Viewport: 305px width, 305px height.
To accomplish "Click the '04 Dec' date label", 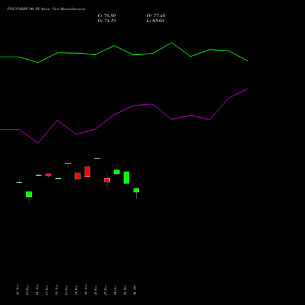I will tap(135, 290).
